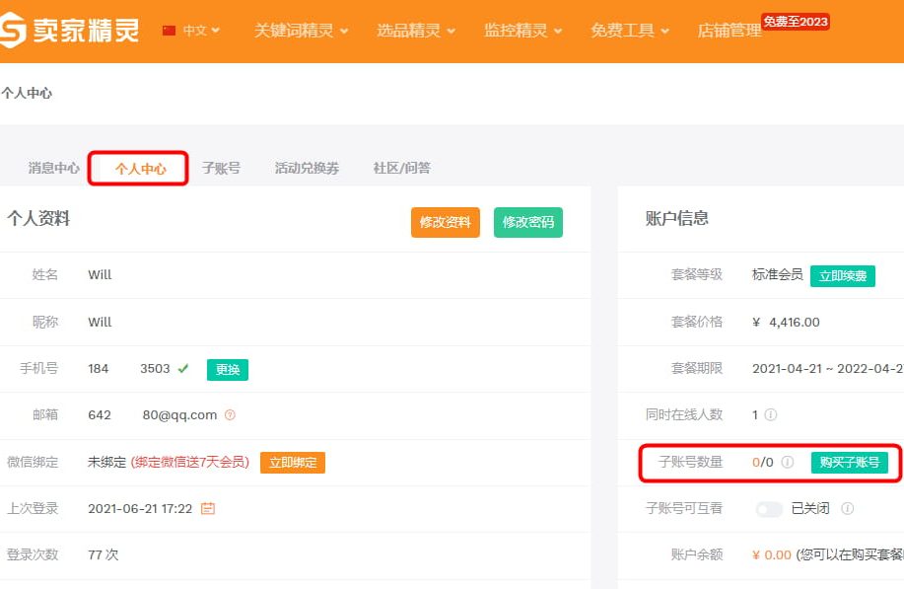Click the info icon beside 同时在线人数
This screenshot has width=904, height=589.
771,415
